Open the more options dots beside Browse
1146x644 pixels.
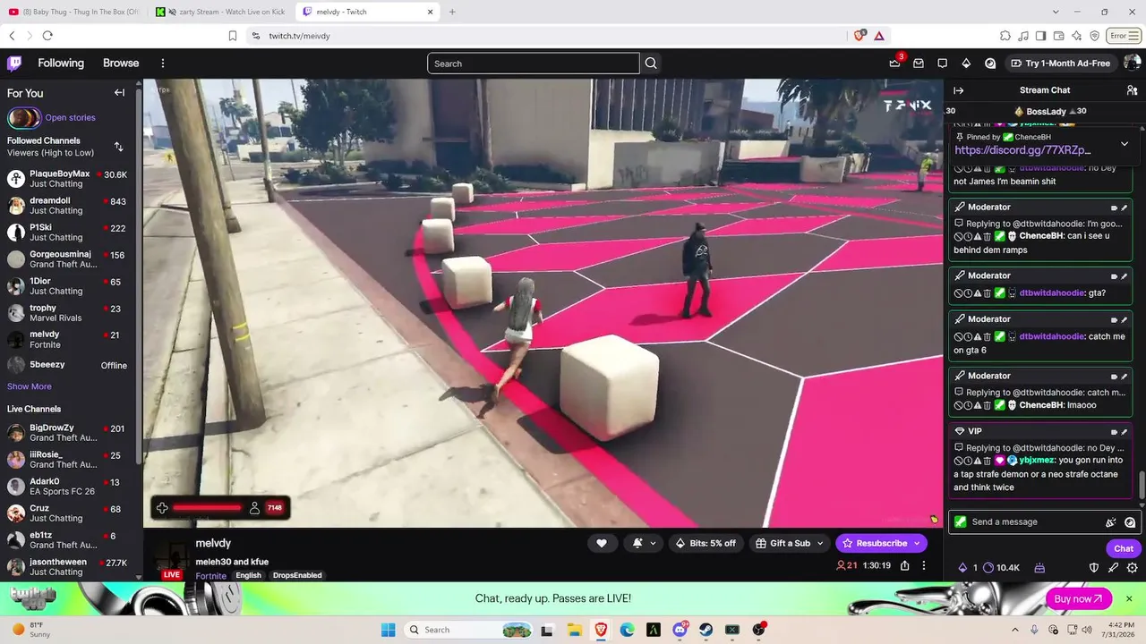163,64
